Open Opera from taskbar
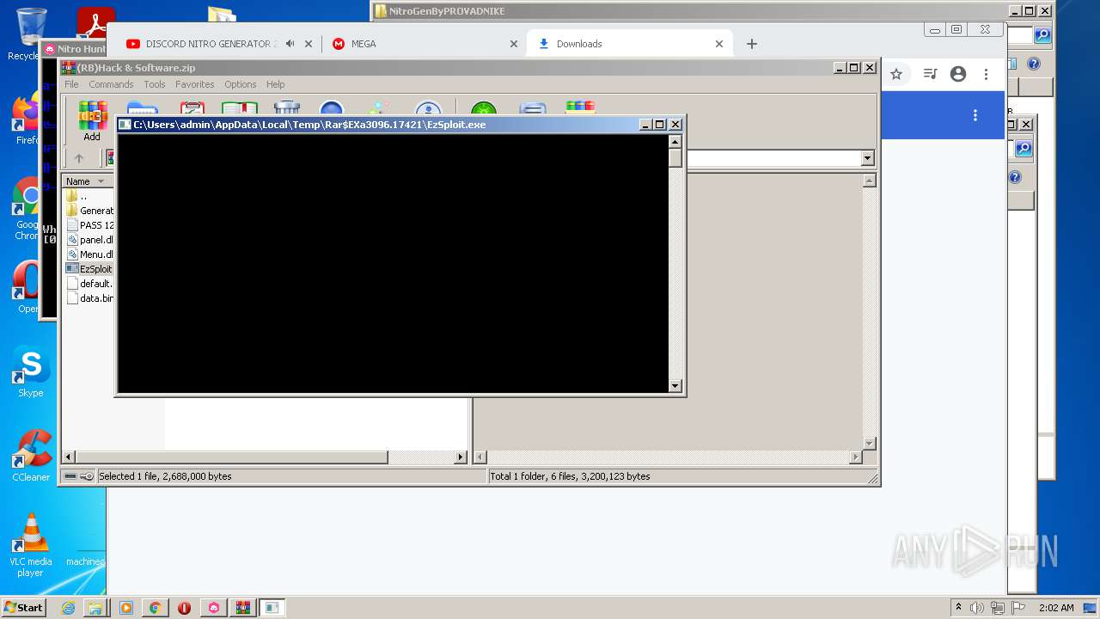Image resolution: width=1100 pixels, height=619 pixels. click(x=184, y=608)
